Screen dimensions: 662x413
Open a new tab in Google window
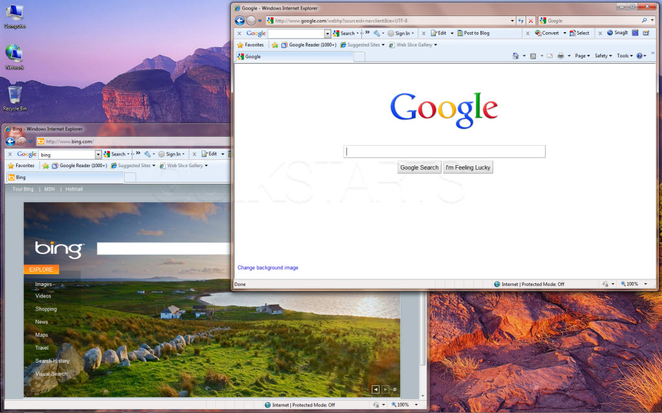click(x=359, y=57)
